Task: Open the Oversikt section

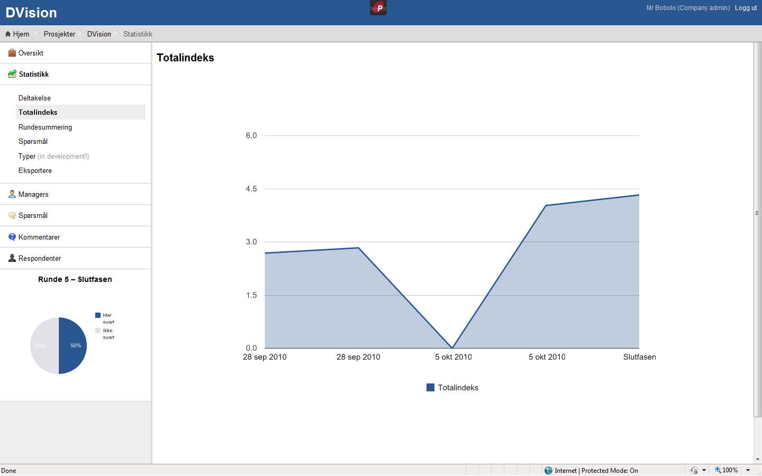Action: (75, 53)
